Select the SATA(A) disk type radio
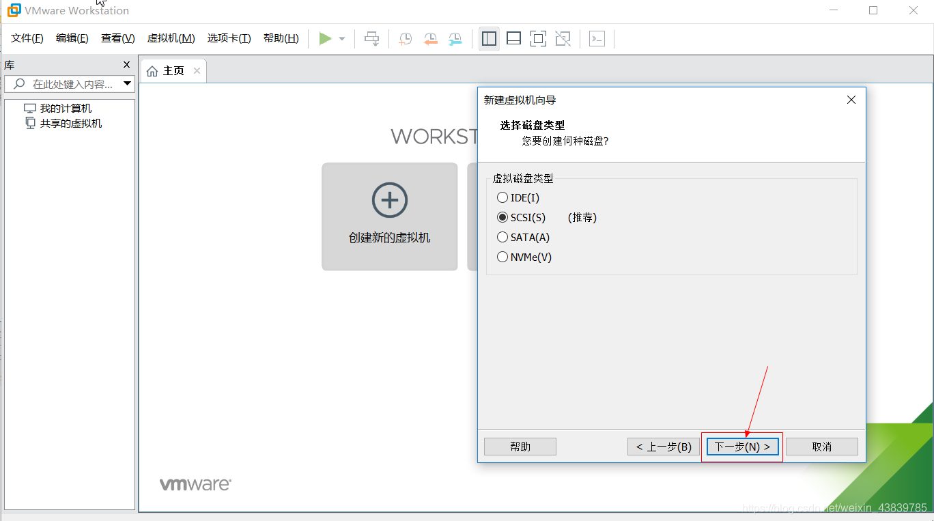The width and height of the screenshot is (934, 521). pyautogui.click(x=503, y=237)
